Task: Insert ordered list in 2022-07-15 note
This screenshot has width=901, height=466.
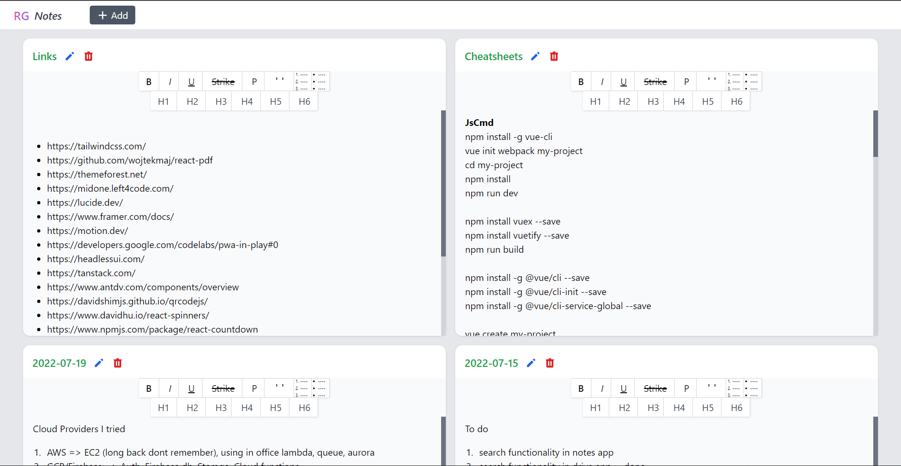Action: click(734, 388)
